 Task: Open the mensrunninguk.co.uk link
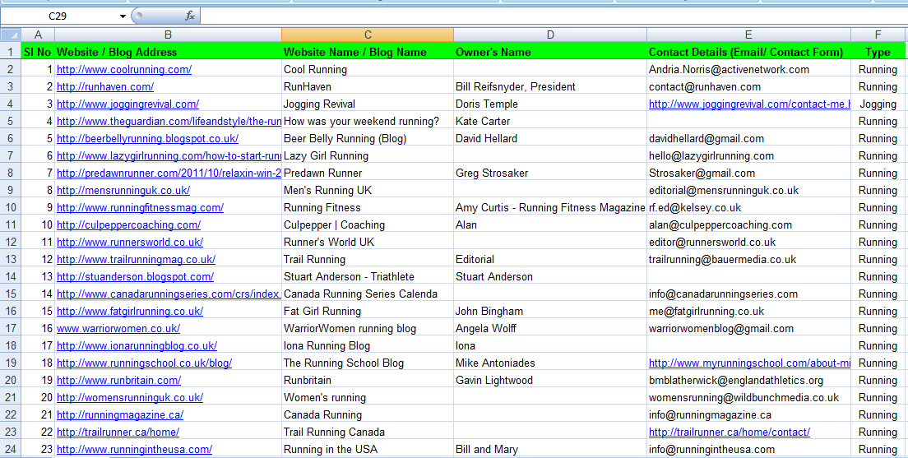pos(123,191)
